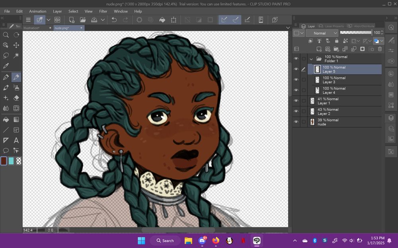Select the Brush tool
Image resolution: width=398 pixels, height=248 pixels.
[6, 88]
